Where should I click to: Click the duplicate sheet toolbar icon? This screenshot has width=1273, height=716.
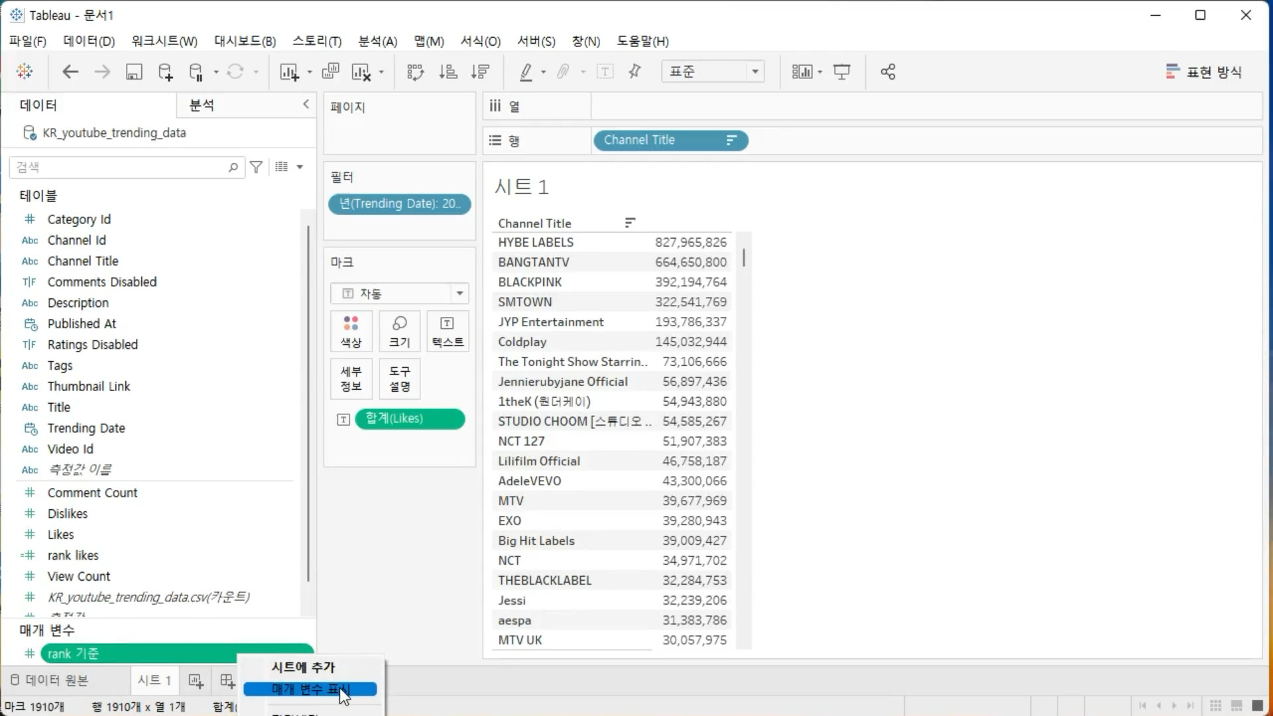330,72
